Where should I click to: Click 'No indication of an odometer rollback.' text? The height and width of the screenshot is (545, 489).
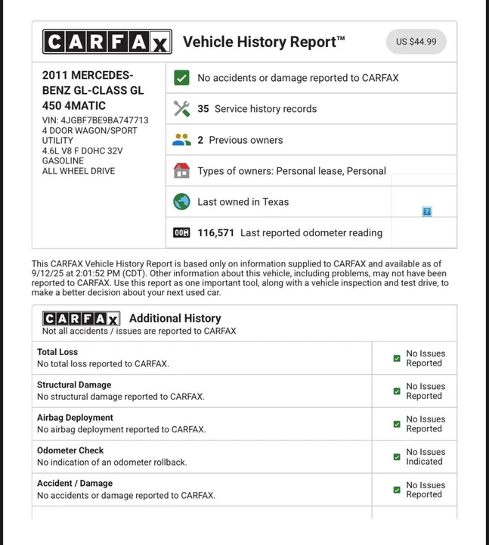[112, 462]
